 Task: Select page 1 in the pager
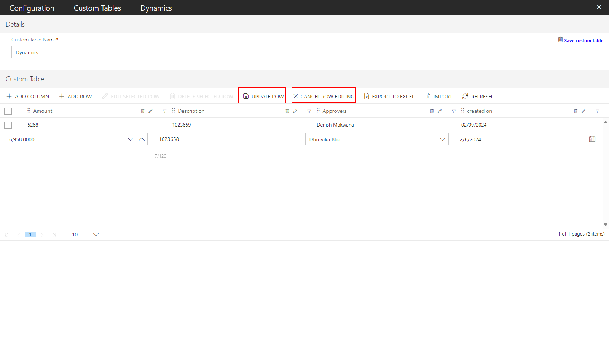[30, 234]
